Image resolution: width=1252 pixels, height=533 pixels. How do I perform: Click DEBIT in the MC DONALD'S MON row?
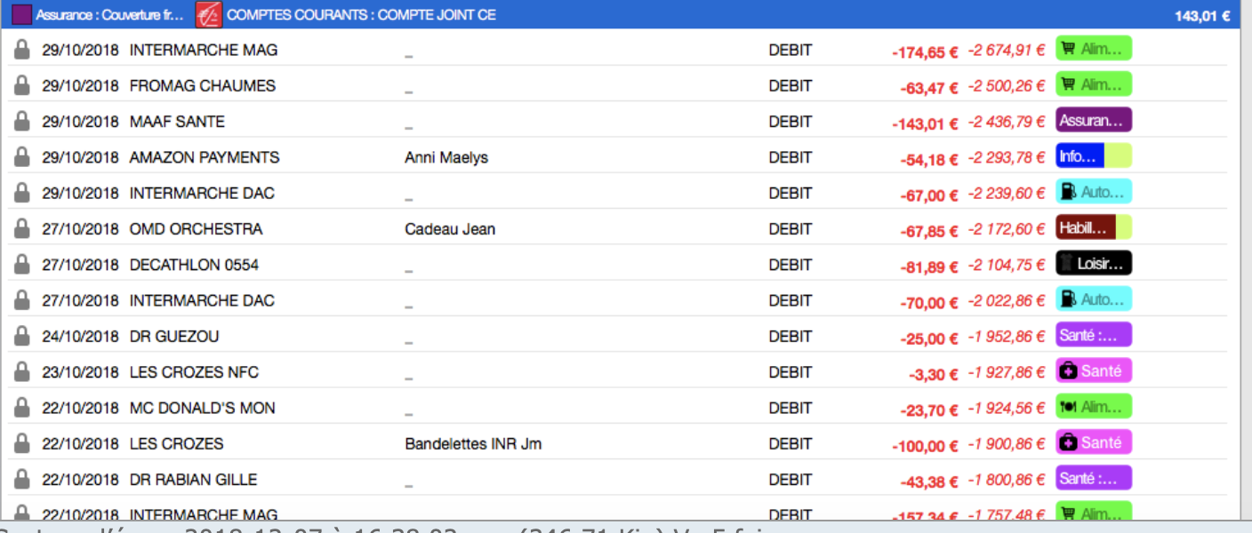pyautogui.click(x=791, y=409)
